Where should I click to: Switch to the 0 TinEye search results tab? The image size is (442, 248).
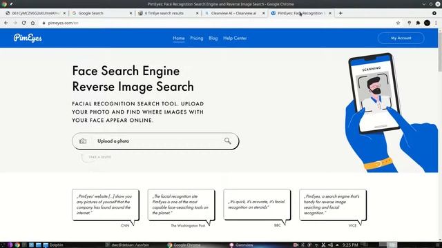pos(168,13)
